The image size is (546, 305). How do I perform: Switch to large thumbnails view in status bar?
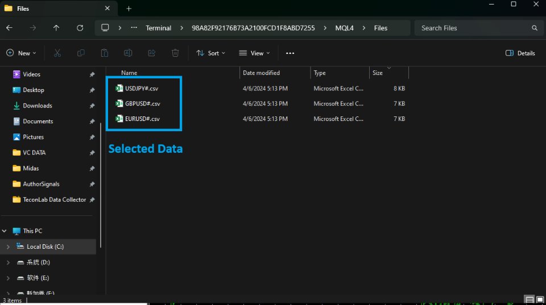click(540, 299)
